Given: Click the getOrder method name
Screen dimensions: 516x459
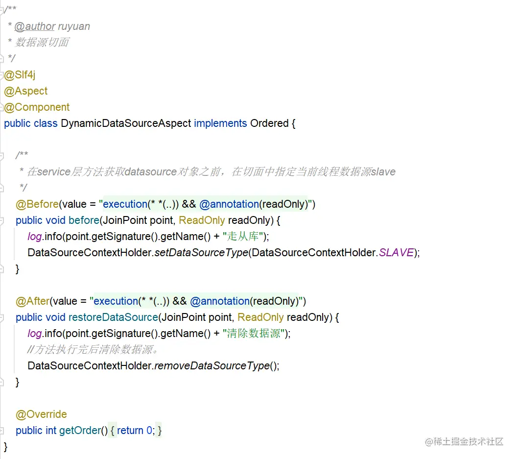Looking at the screenshot, I should pyautogui.click(x=80, y=431).
